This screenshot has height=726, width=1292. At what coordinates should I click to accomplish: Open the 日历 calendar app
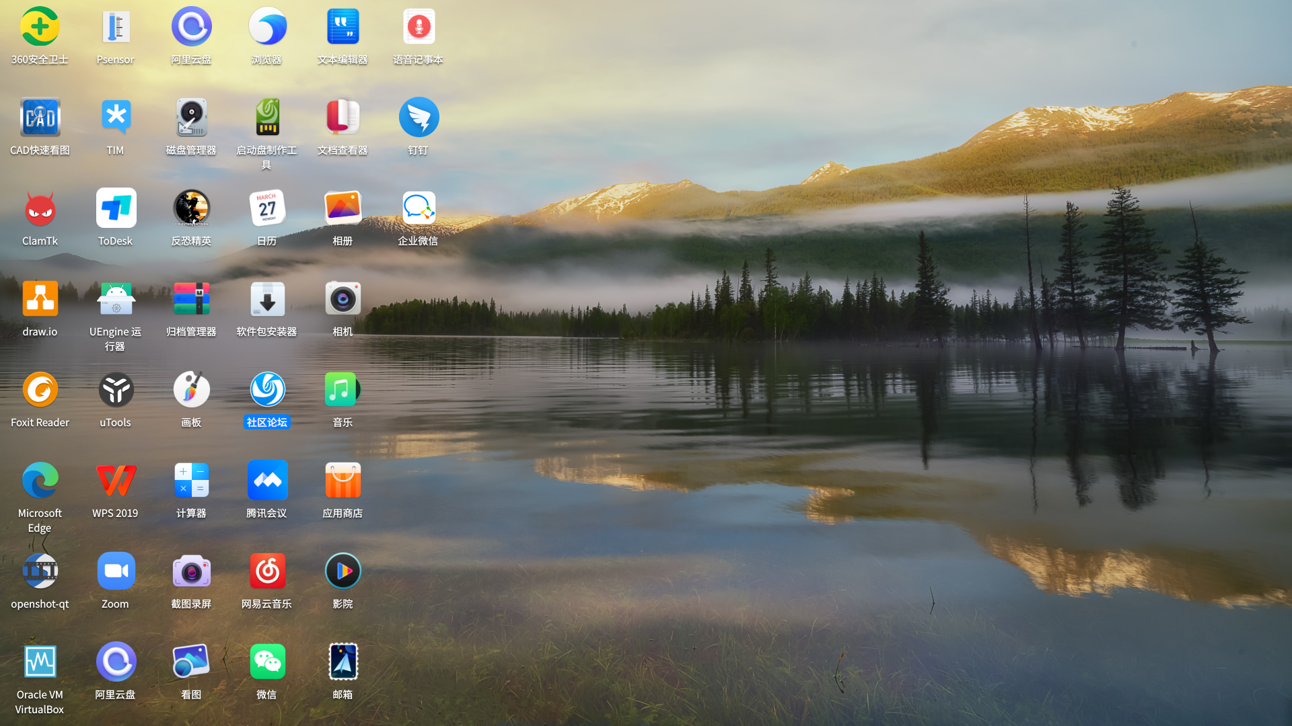[x=267, y=208]
